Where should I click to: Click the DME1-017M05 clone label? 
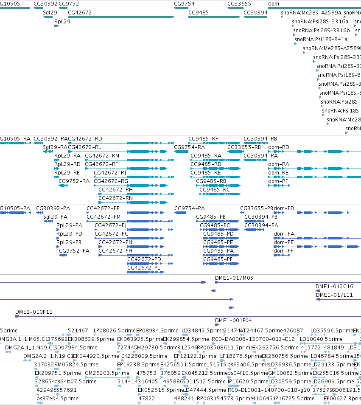(x=234, y=278)
